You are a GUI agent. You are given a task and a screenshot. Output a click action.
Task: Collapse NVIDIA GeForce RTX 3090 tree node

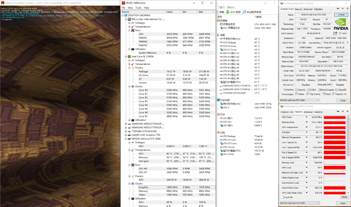coord(126,139)
